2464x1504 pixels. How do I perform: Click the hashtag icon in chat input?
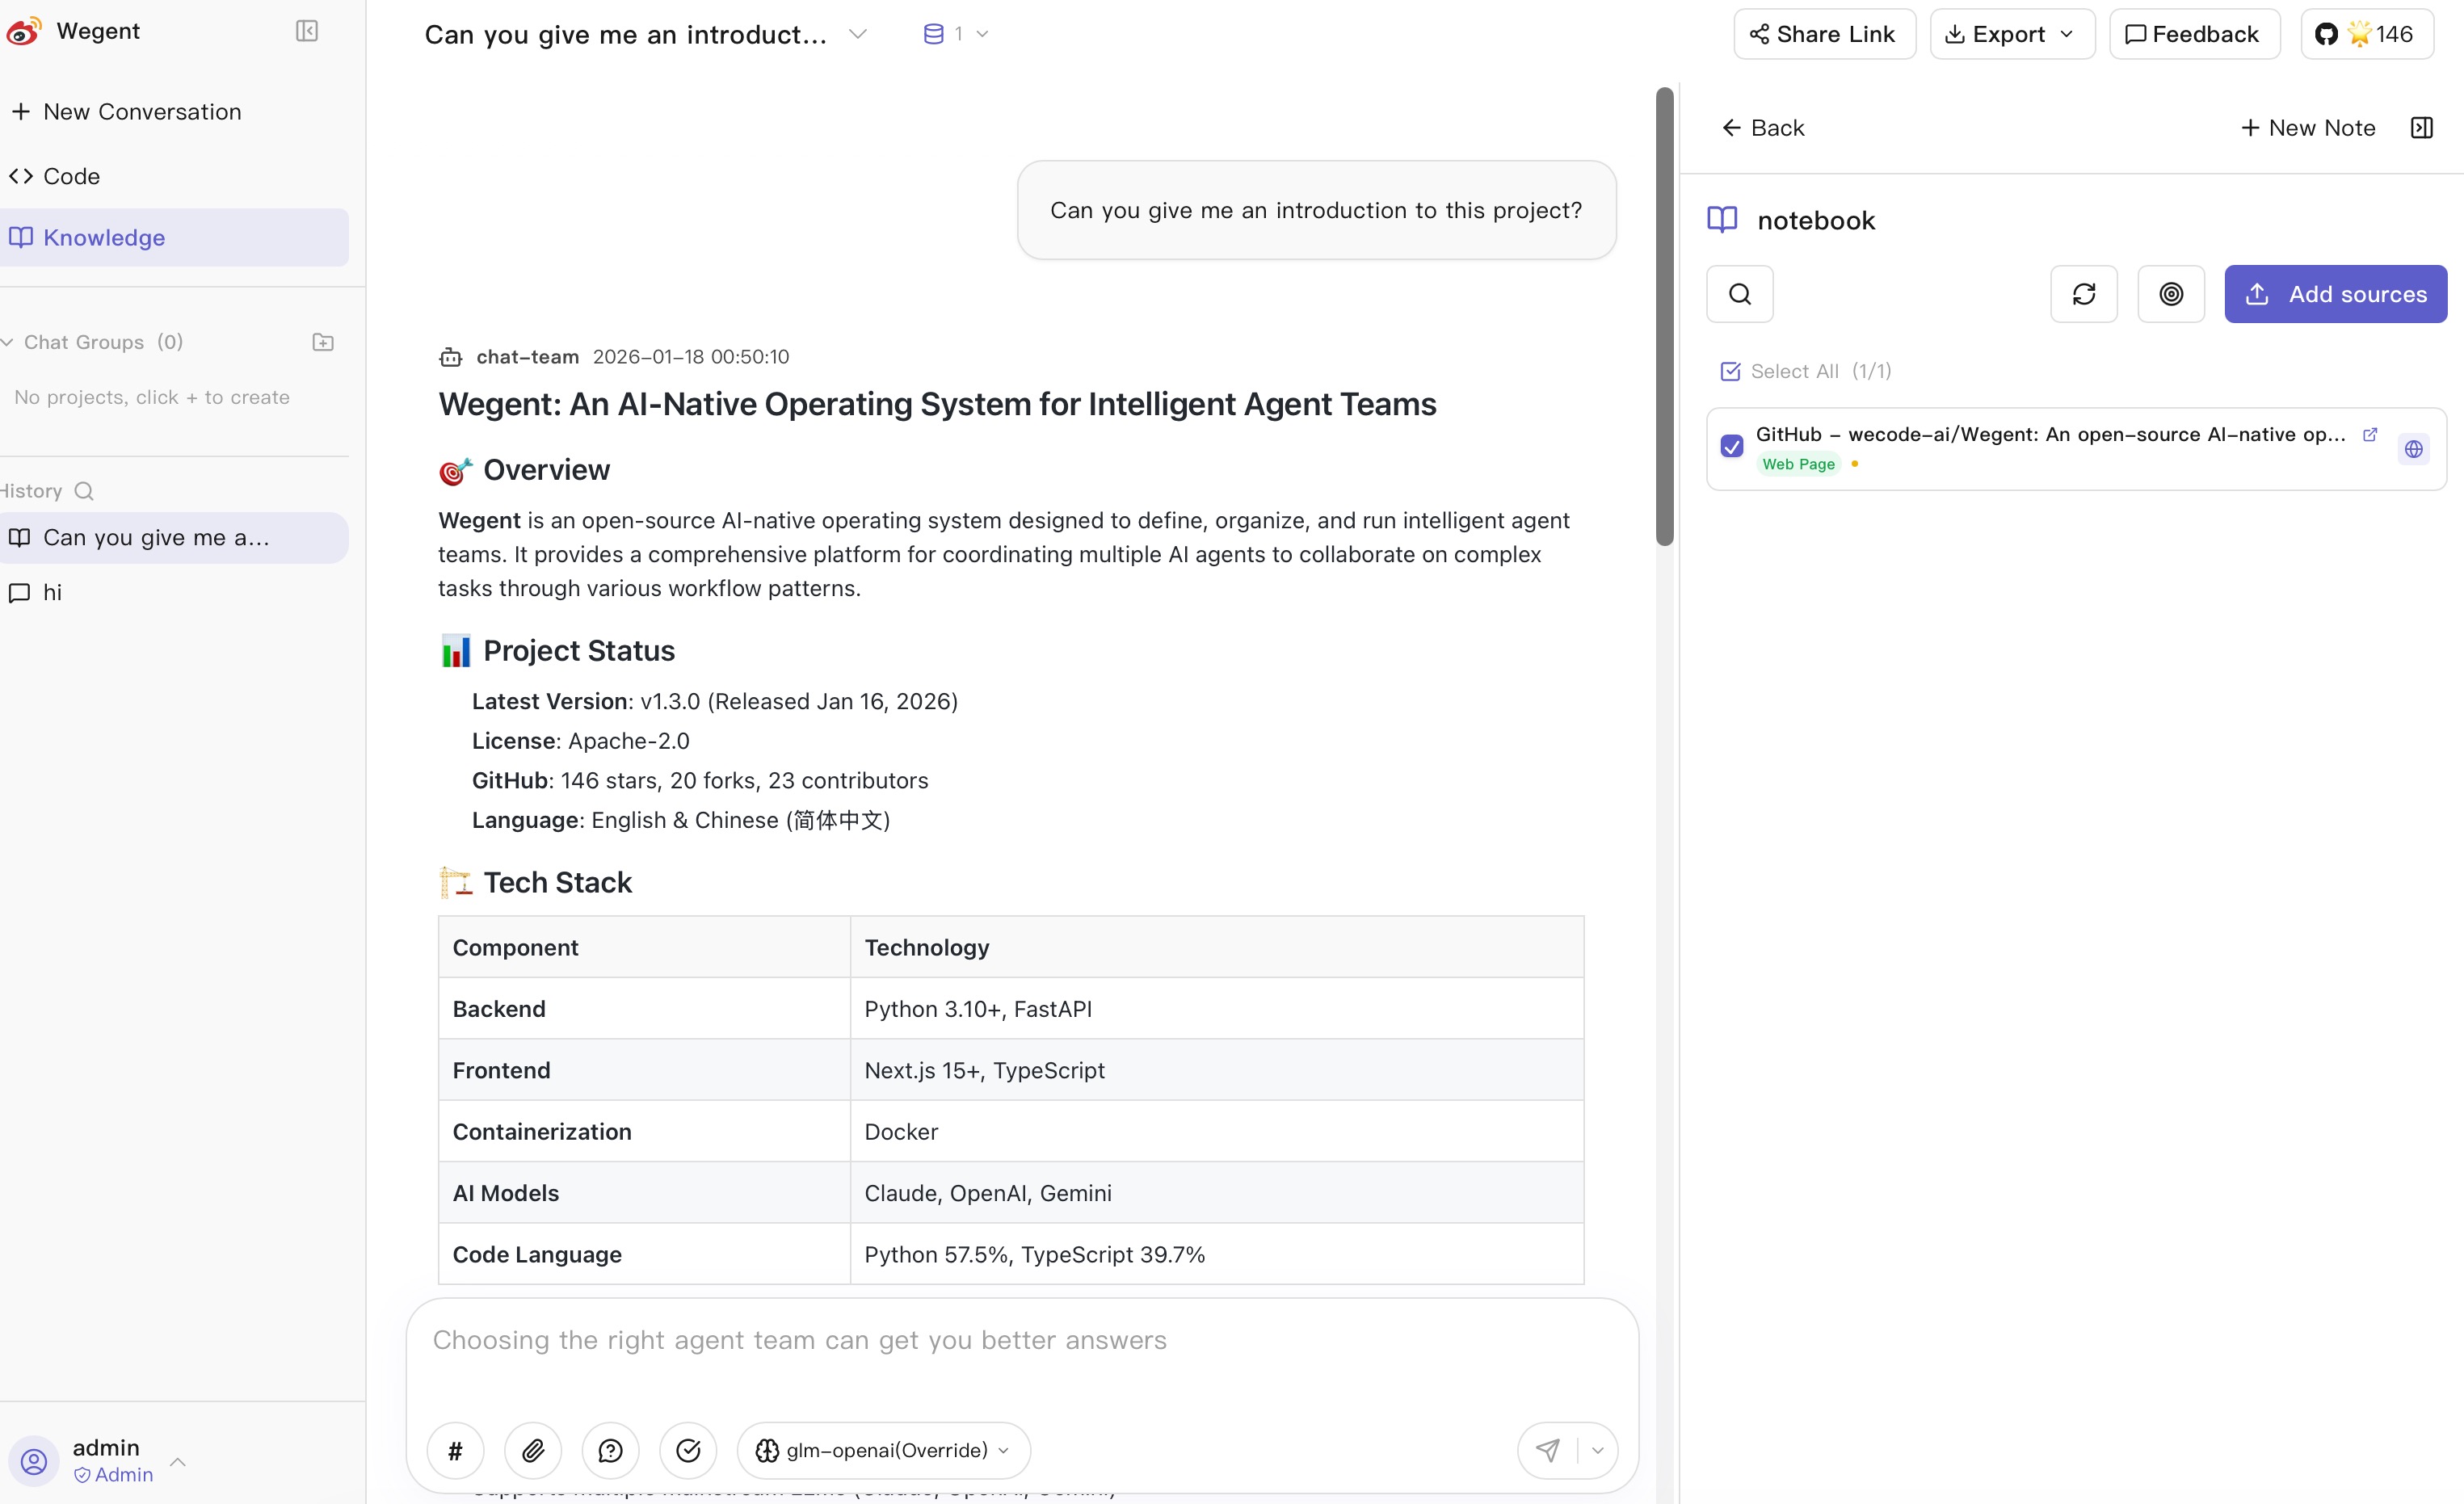(455, 1450)
